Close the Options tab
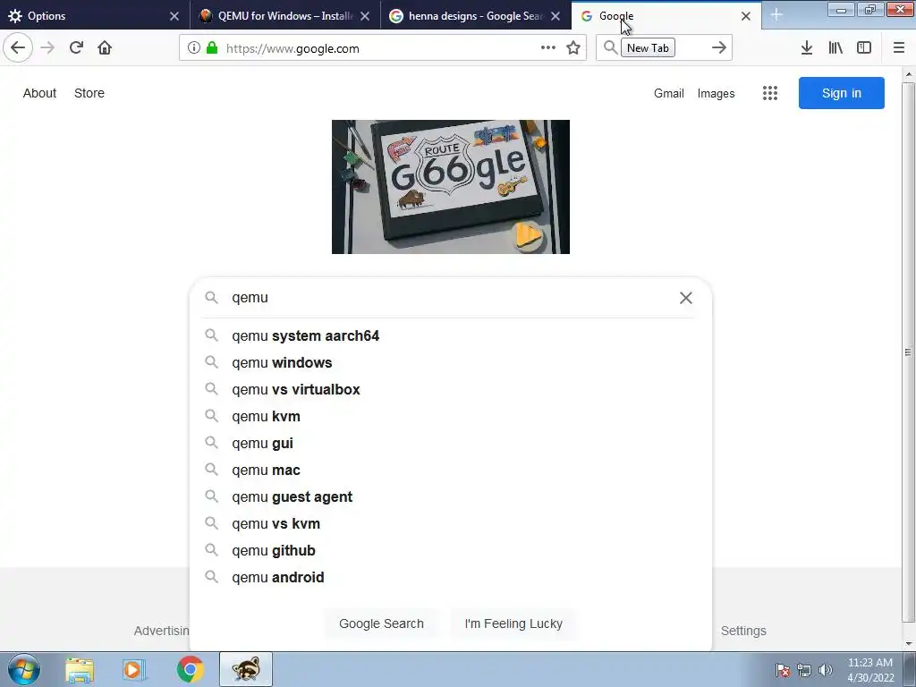The width and height of the screenshot is (916, 687). (174, 16)
